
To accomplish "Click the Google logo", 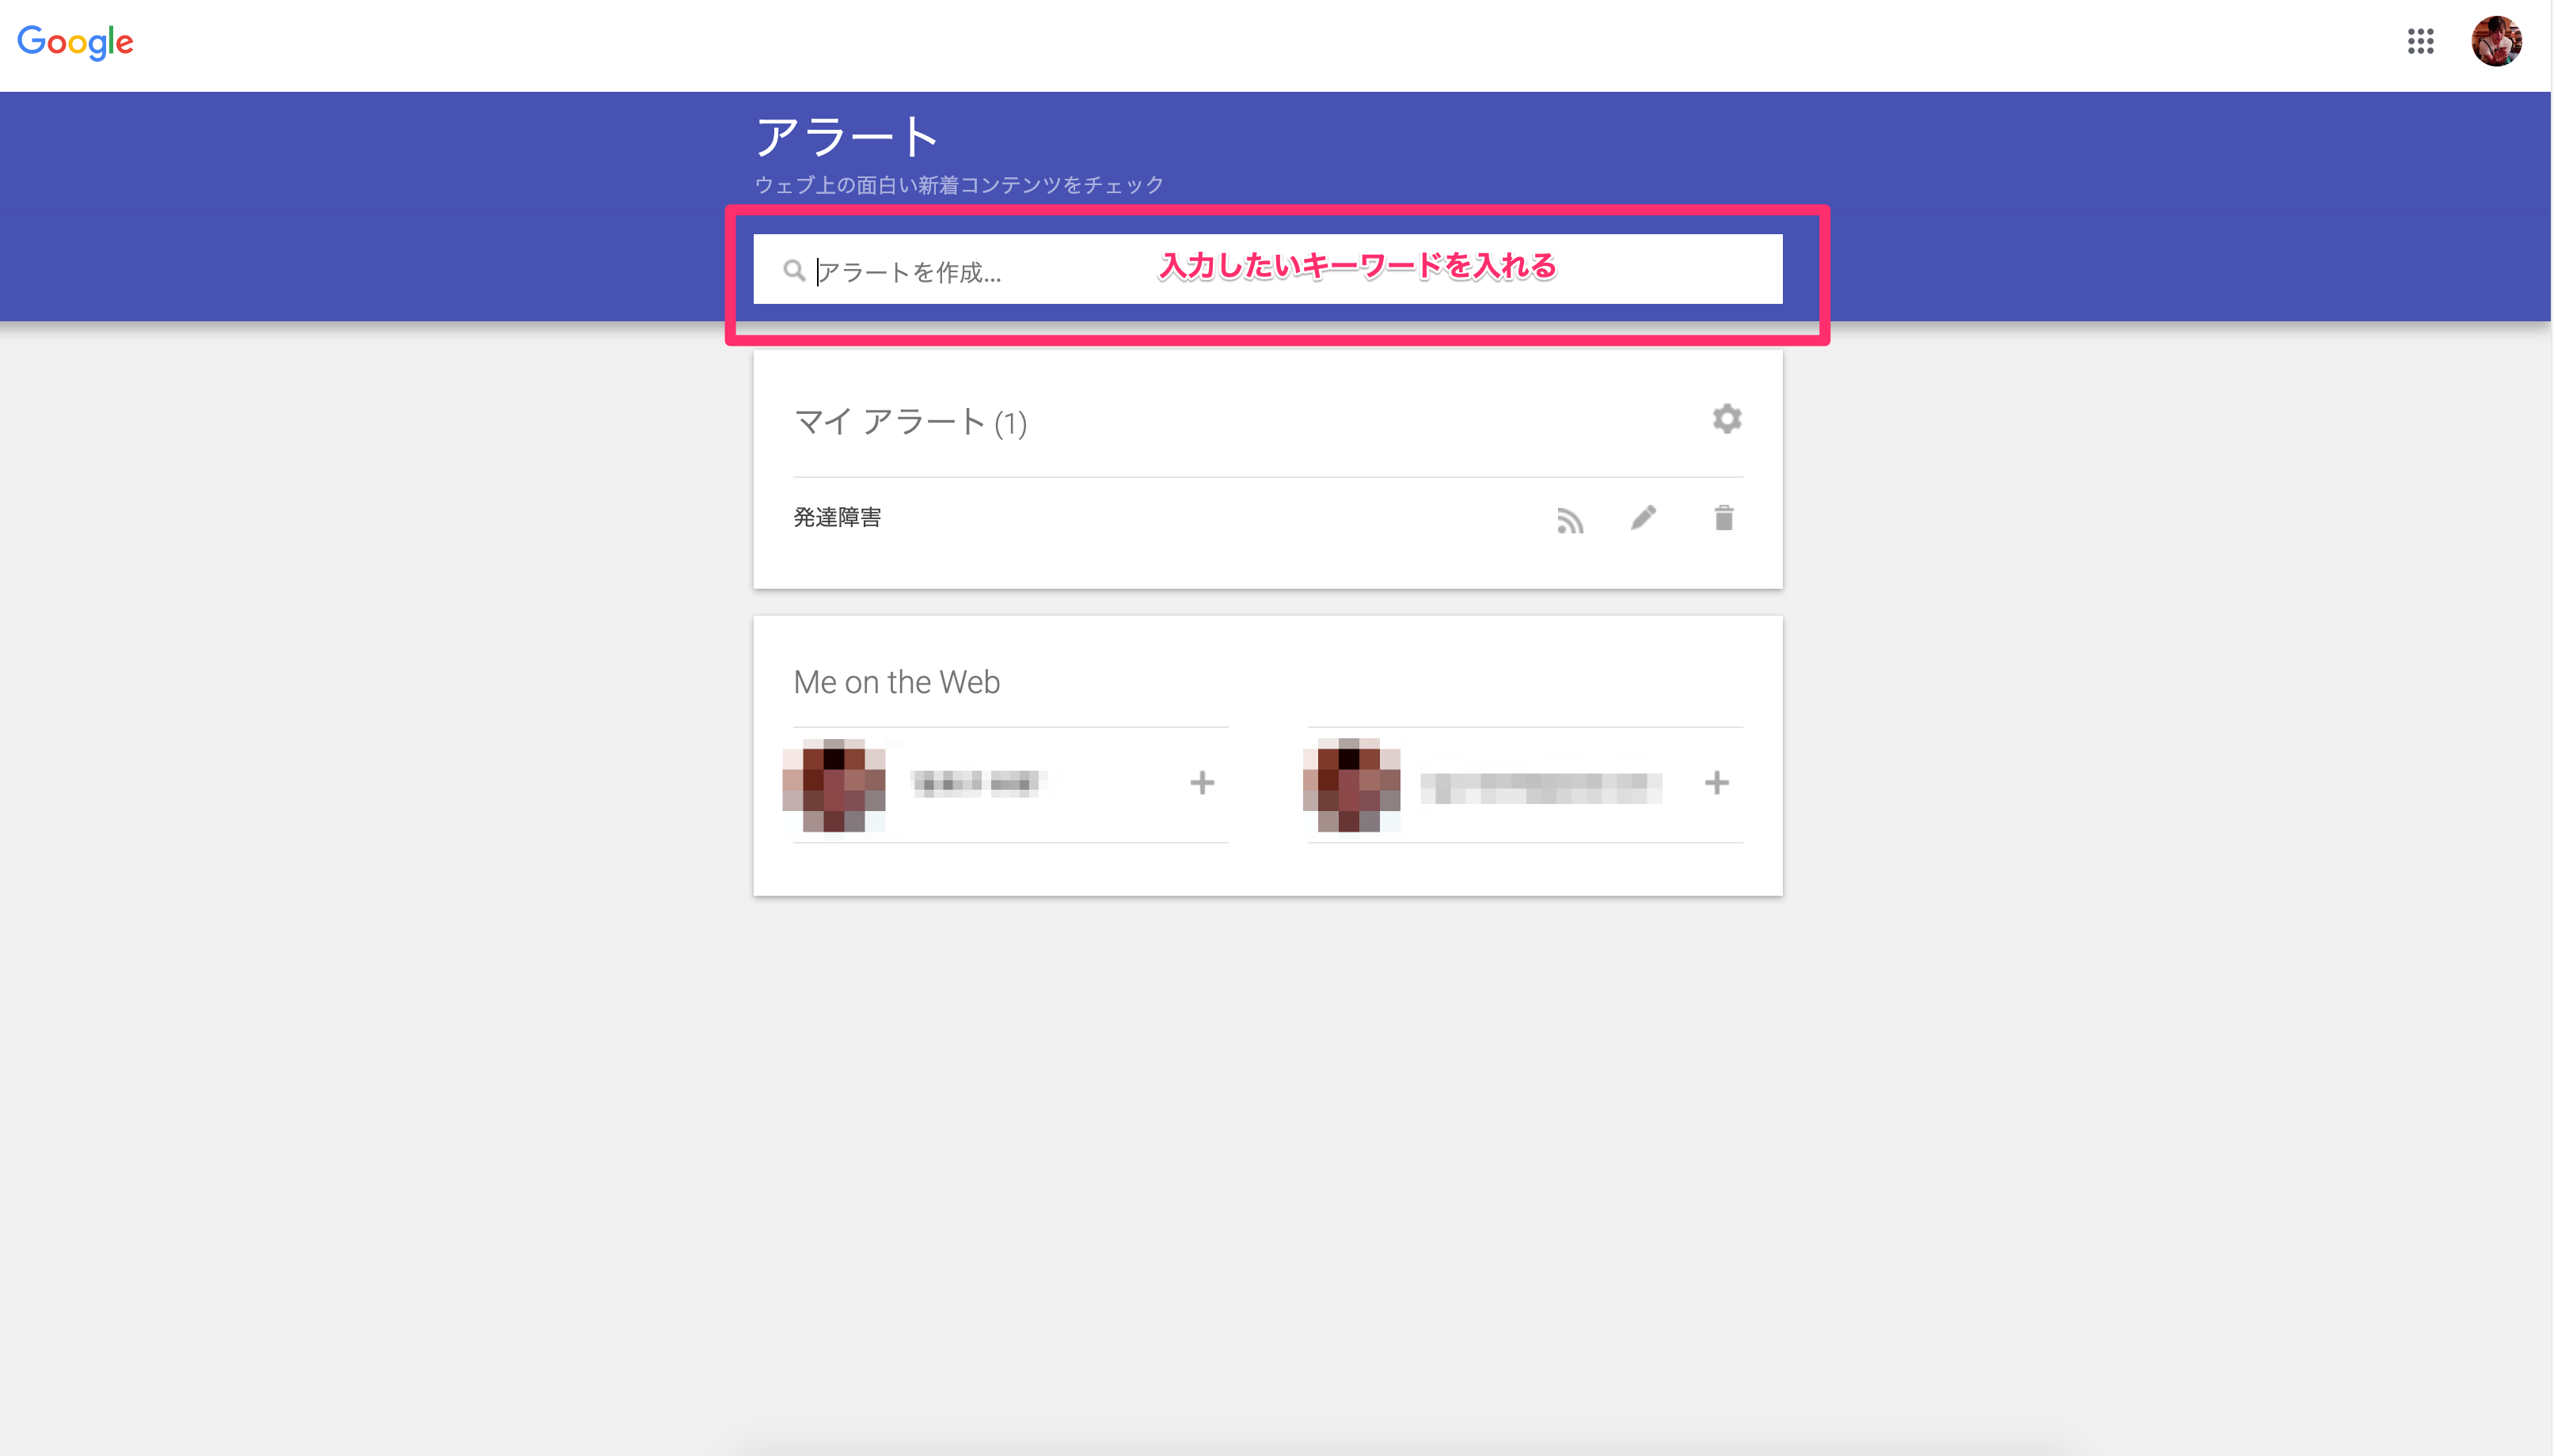I will 75,42.
